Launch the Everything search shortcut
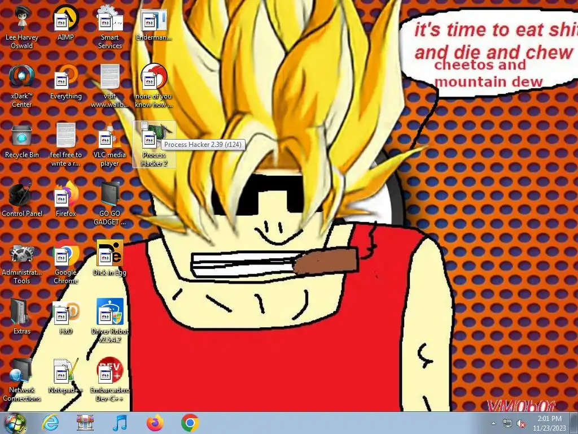 click(65, 82)
